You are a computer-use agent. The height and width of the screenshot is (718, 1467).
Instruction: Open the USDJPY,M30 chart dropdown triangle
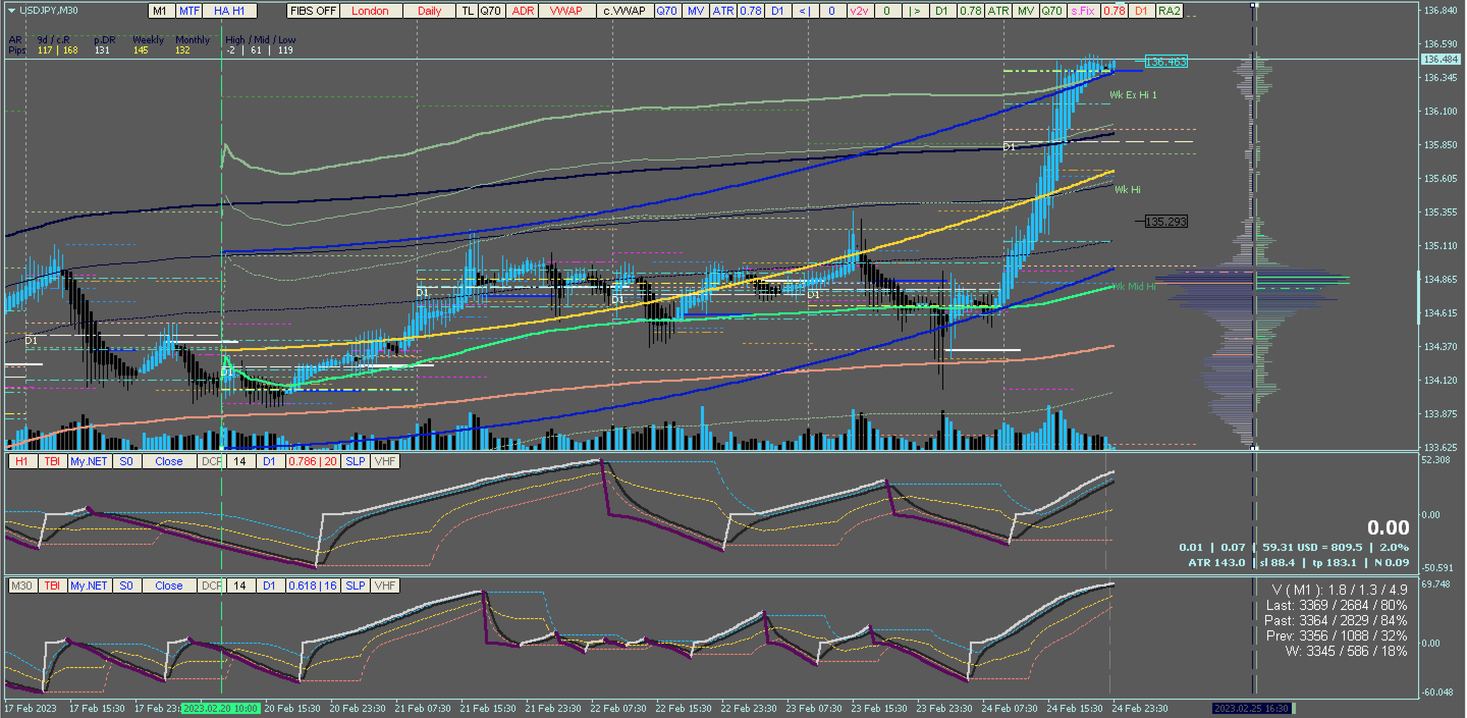click(x=11, y=10)
